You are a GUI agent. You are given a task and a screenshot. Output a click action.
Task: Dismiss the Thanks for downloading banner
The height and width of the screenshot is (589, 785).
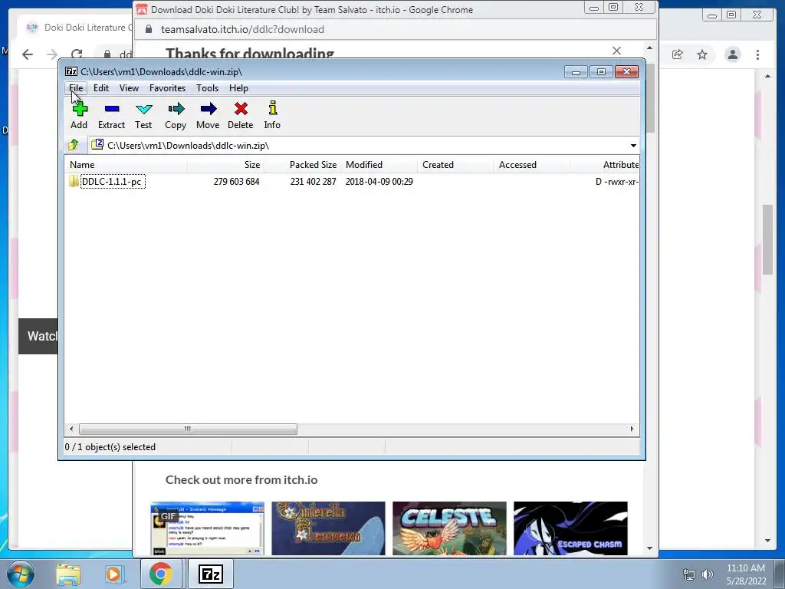[617, 51]
